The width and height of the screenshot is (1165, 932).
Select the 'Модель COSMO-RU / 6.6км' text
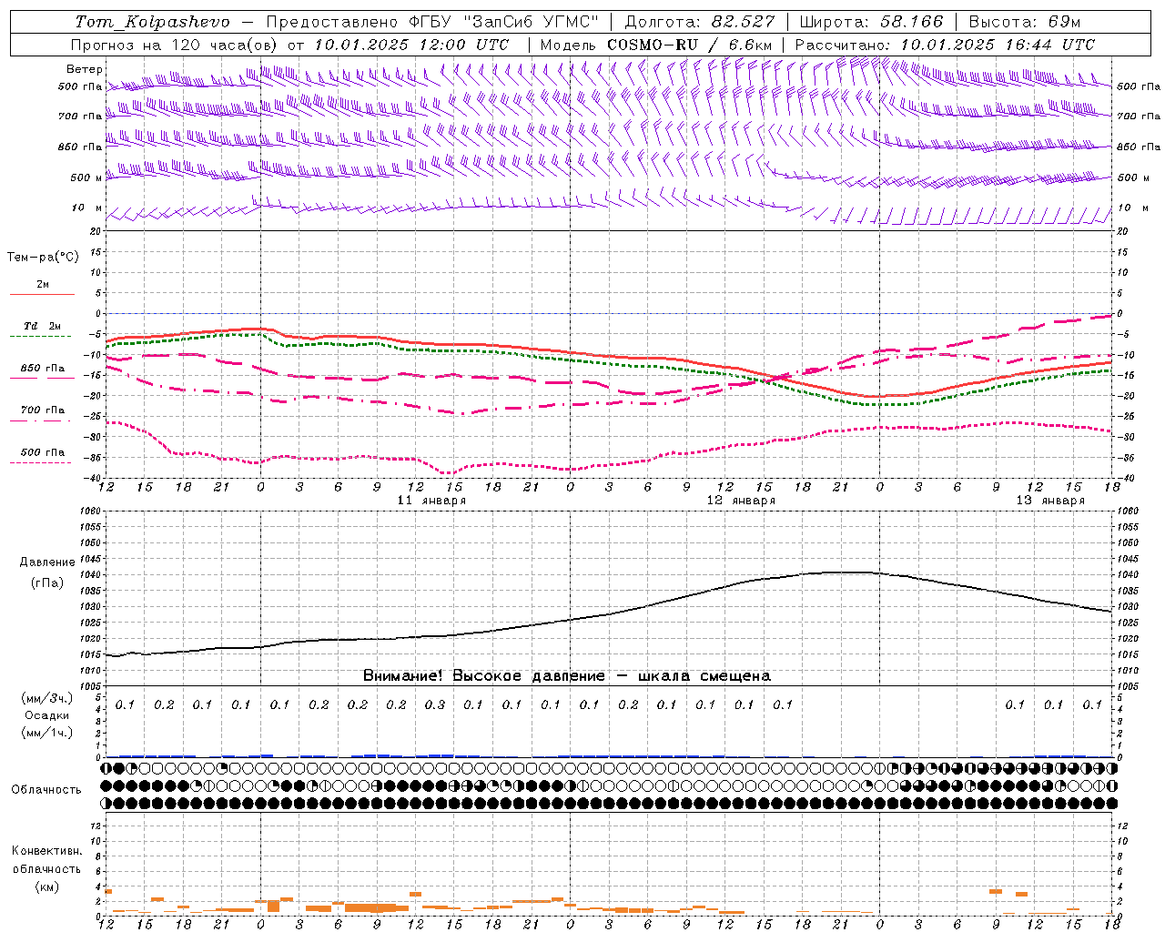pyautogui.click(x=656, y=45)
